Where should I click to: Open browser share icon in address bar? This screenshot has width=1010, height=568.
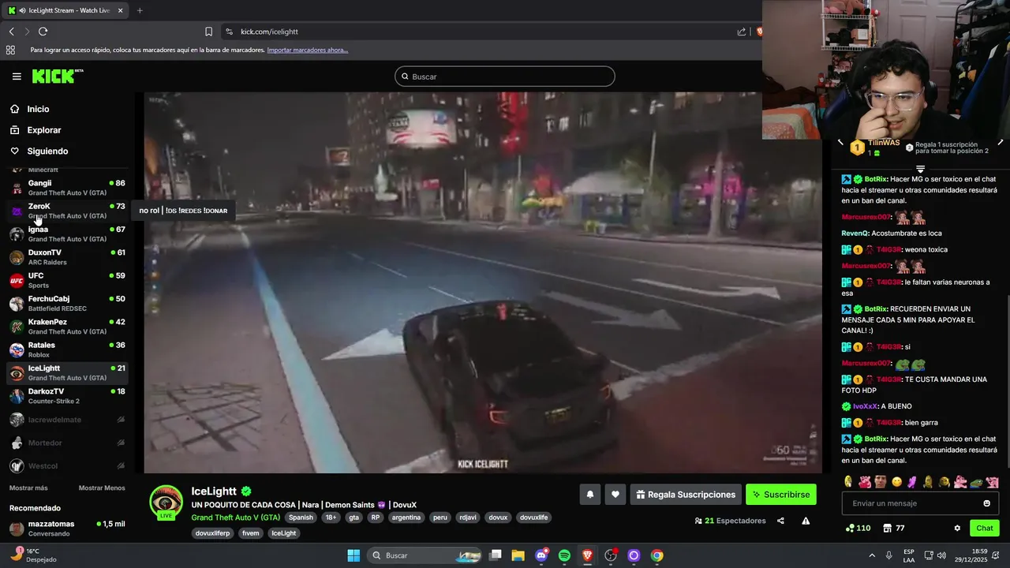tap(742, 32)
